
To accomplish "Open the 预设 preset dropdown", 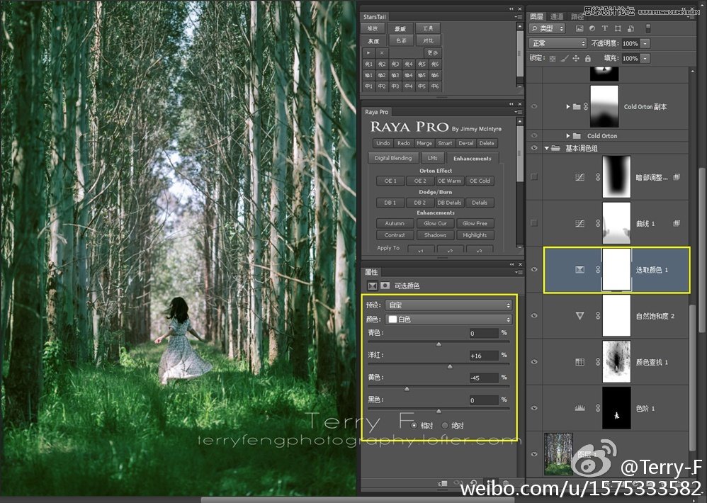I will click(448, 305).
